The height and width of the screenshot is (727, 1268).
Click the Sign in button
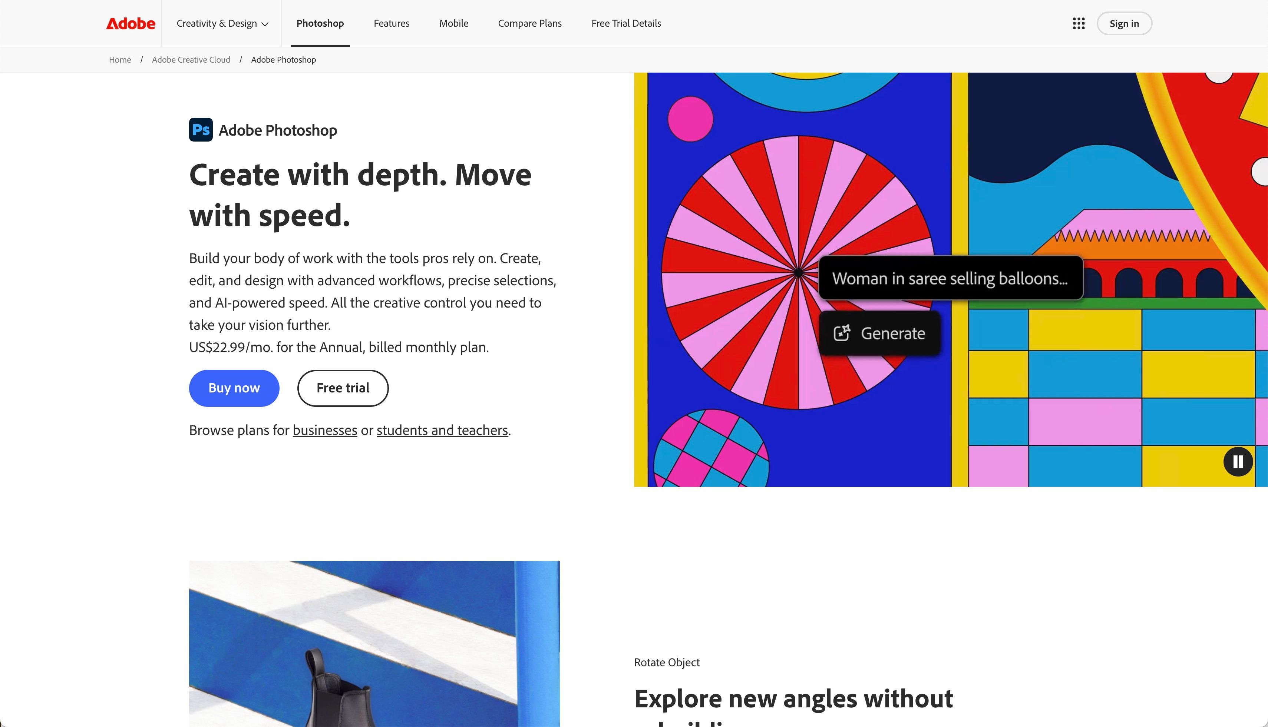[x=1124, y=23]
